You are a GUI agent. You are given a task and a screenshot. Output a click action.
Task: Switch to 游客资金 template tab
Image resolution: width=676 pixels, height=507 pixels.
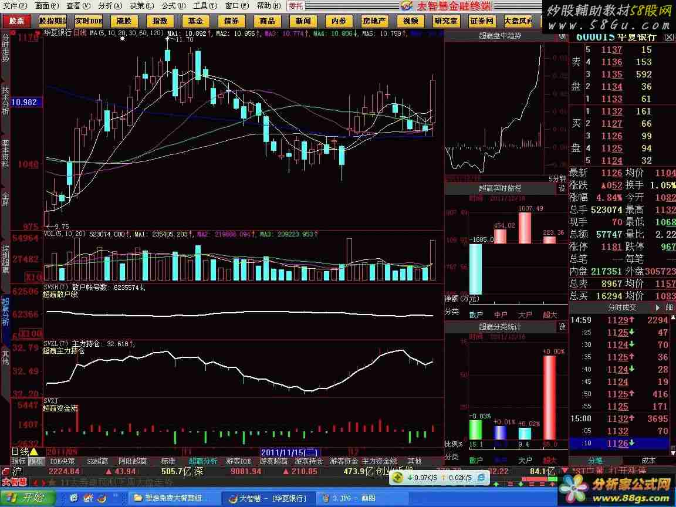[x=344, y=461]
